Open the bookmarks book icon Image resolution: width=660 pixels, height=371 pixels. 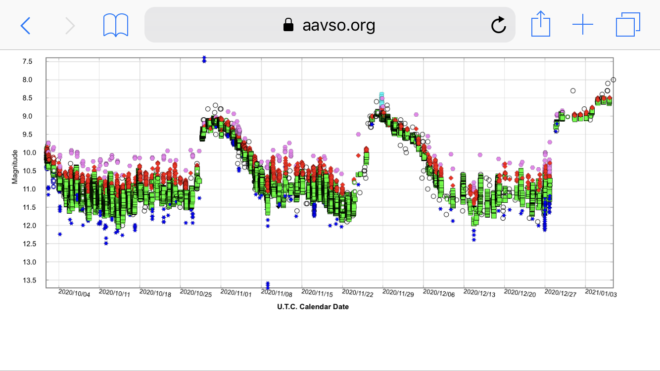(x=116, y=25)
